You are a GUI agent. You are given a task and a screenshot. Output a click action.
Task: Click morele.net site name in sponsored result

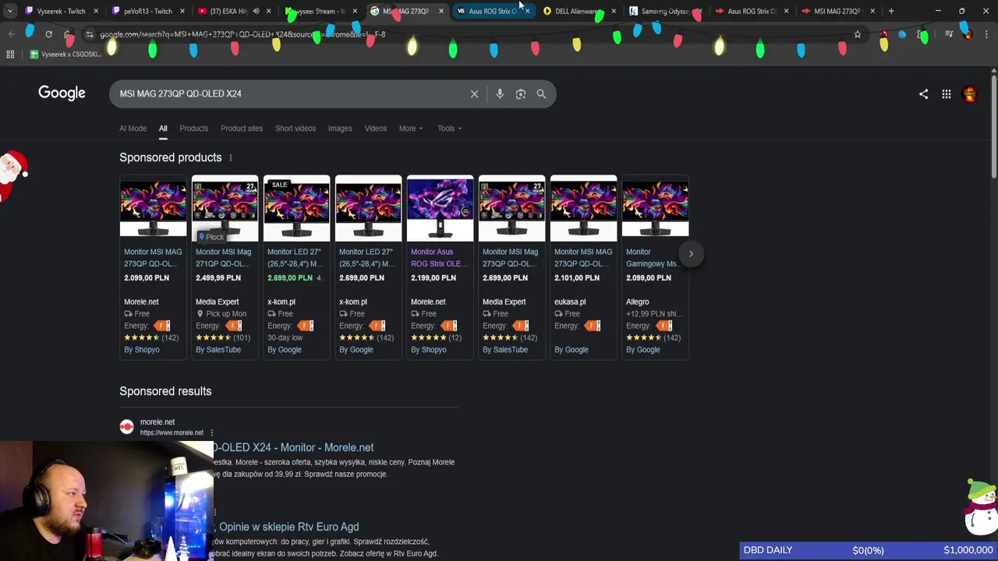click(x=157, y=422)
